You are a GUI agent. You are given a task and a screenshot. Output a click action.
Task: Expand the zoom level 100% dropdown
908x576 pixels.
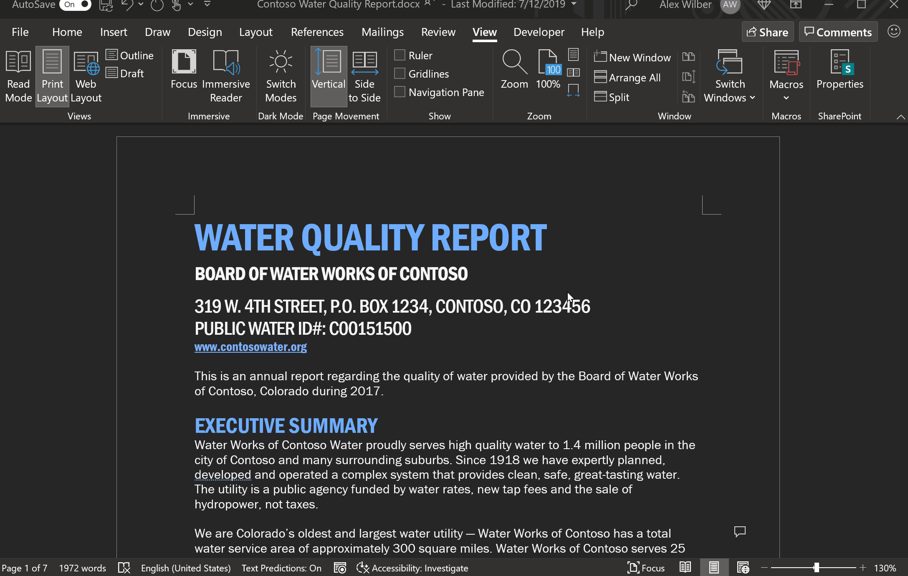click(548, 69)
